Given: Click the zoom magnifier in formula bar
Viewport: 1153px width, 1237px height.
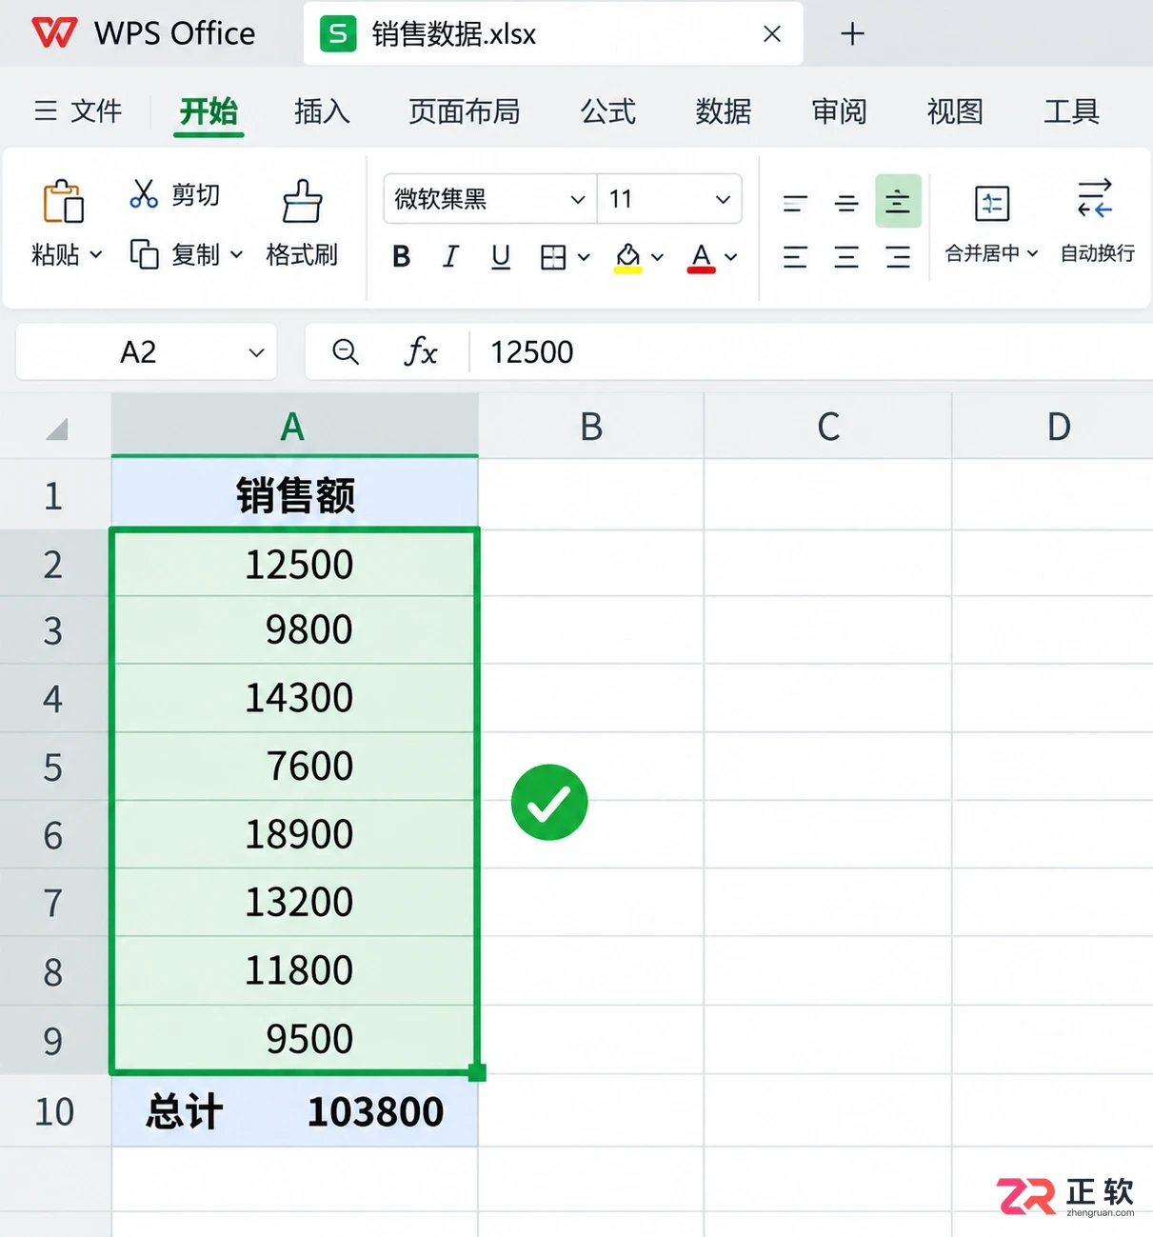Looking at the screenshot, I should 346,352.
